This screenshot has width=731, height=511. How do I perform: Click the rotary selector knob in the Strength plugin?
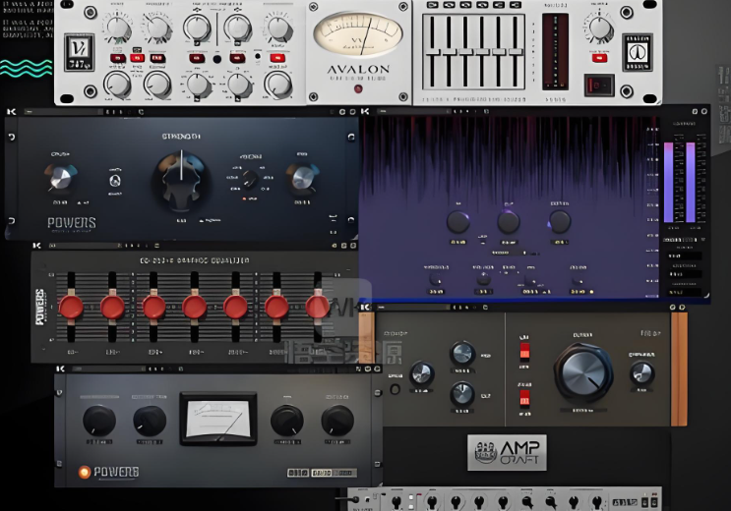[x=250, y=179]
